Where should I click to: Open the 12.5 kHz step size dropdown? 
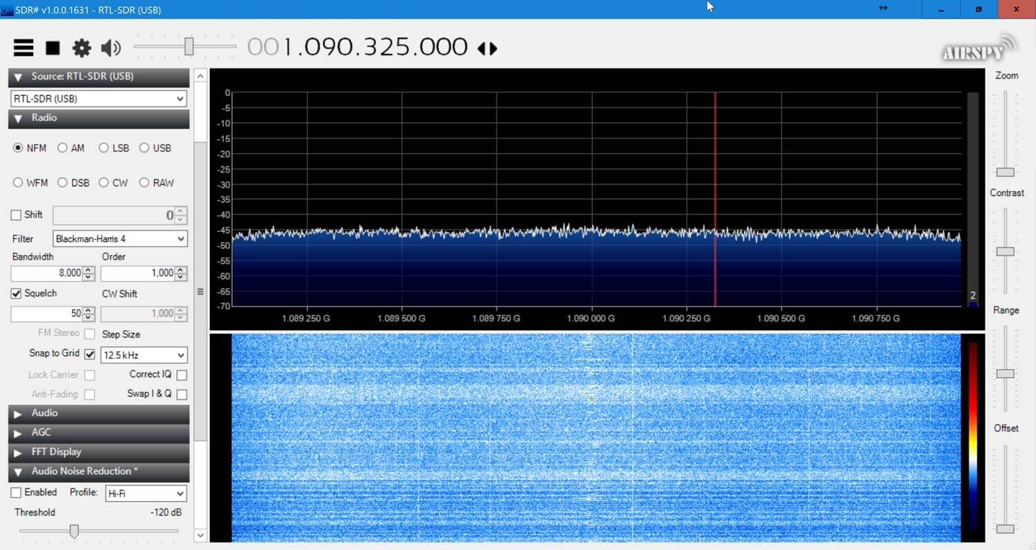click(x=144, y=355)
